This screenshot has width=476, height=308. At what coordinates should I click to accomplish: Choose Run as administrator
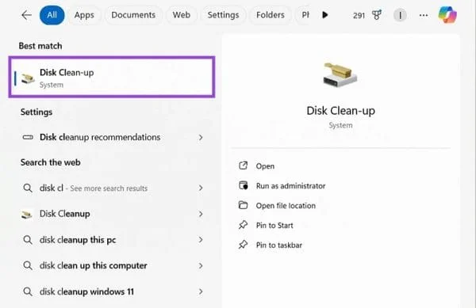click(290, 185)
